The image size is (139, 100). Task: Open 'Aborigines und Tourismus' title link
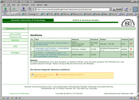coord(52,49)
